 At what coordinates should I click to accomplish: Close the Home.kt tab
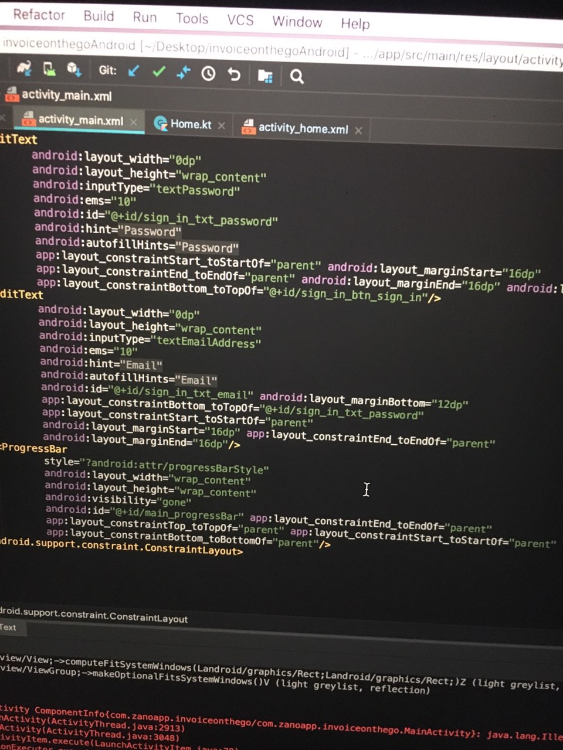[x=222, y=125]
